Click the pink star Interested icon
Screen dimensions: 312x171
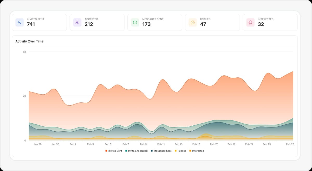pyautogui.click(x=250, y=22)
